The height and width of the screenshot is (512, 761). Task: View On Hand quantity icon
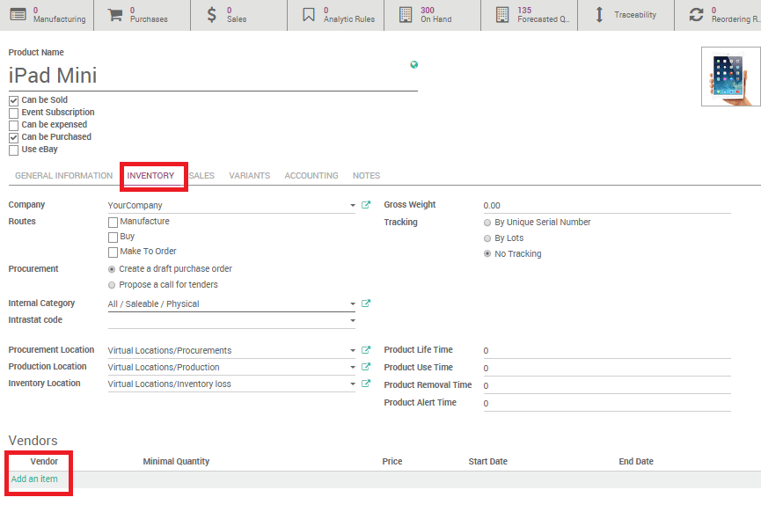point(406,14)
